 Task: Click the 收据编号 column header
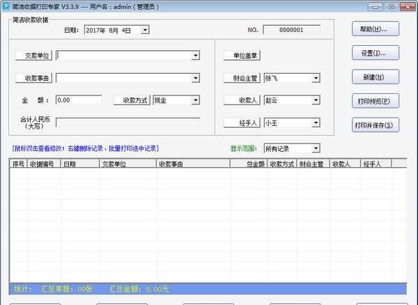tap(44, 164)
